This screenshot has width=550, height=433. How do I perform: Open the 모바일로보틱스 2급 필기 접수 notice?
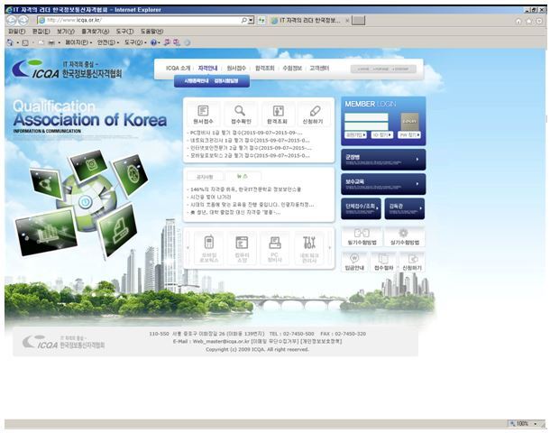[249, 155]
